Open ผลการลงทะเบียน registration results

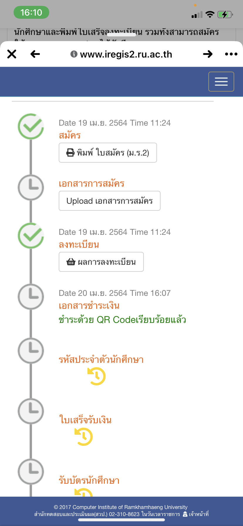click(101, 262)
